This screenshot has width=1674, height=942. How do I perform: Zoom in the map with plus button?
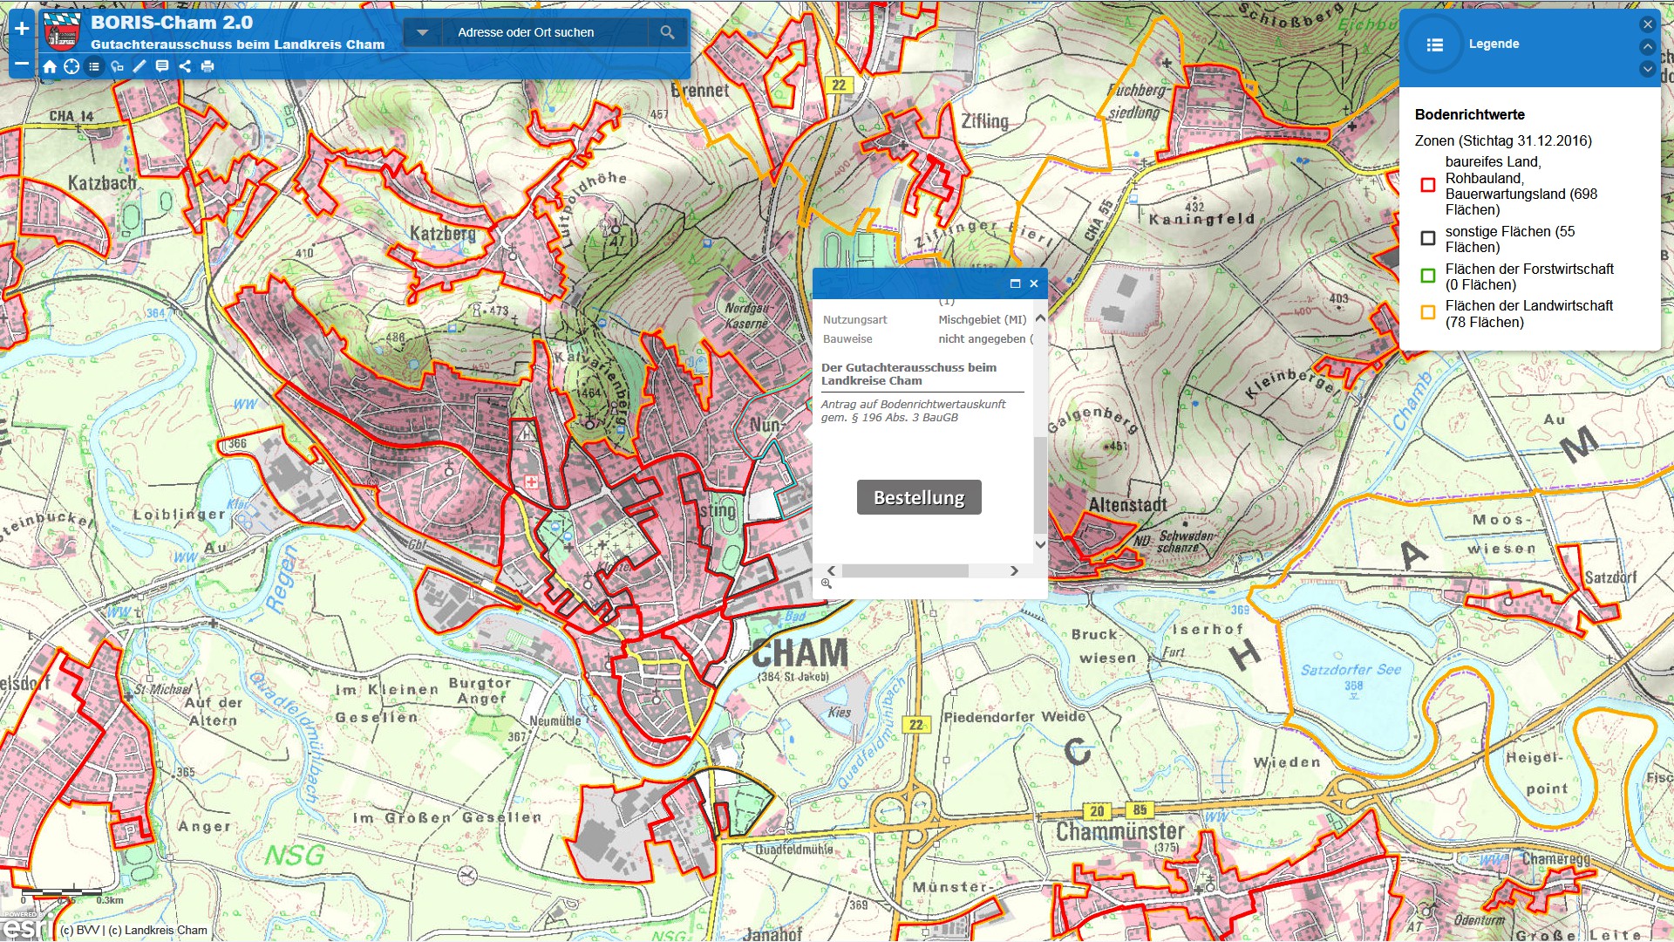tap(22, 28)
